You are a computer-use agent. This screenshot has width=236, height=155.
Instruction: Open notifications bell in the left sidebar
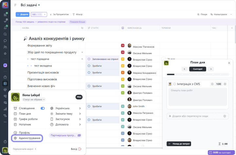pyautogui.click(x=5, y=28)
